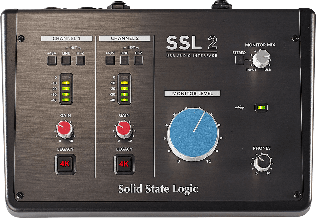Toggle the Channel 1 LINE input button
Image resolution: width=316 pixels, height=218 pixels.
tap(66, 61)
